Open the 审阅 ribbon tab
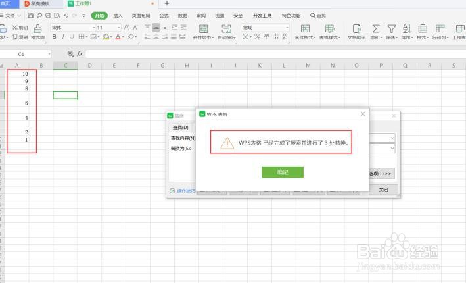The image size is (466, 283). (x=201, y=16)
